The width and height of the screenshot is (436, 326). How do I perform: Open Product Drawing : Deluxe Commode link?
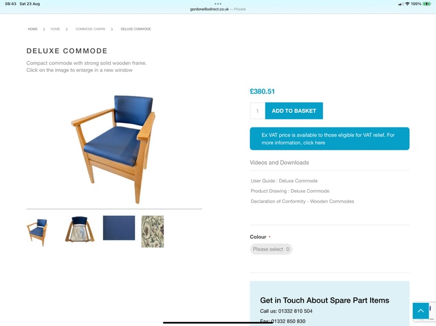(290, 191)
